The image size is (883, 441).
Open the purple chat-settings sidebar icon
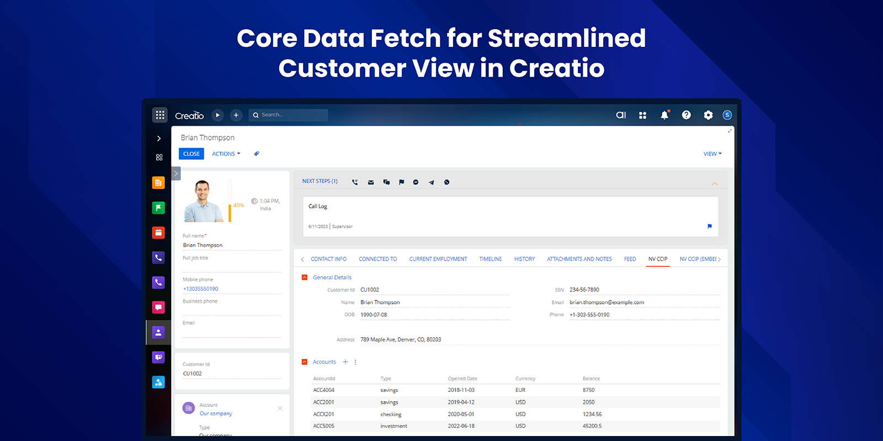pos(158,357)
